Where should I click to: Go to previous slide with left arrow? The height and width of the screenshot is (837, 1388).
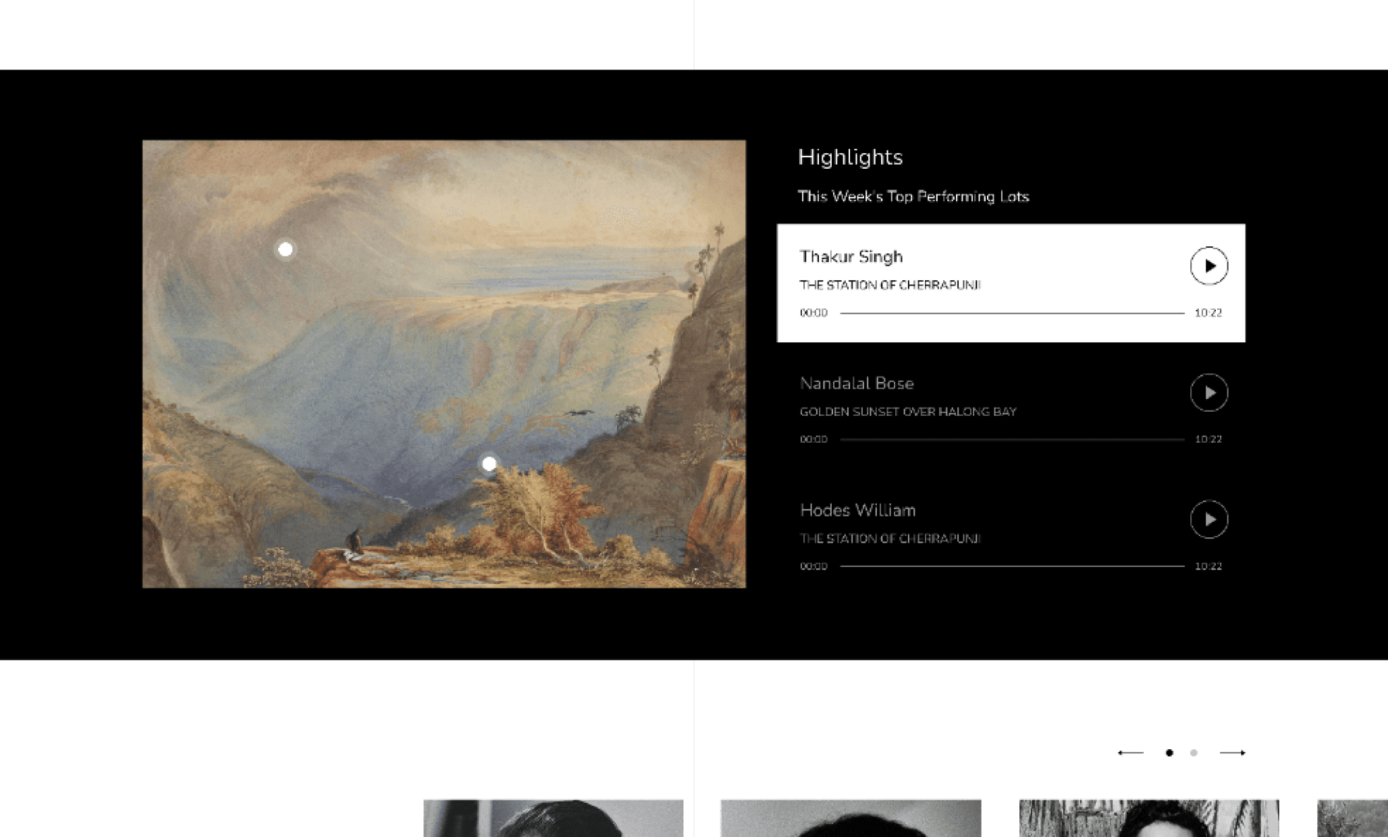(x=1131, y=753)
